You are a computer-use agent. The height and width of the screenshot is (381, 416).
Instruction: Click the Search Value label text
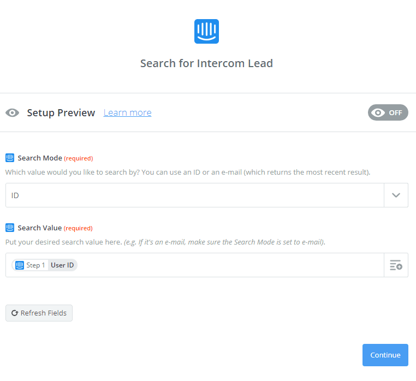[40, 228]
